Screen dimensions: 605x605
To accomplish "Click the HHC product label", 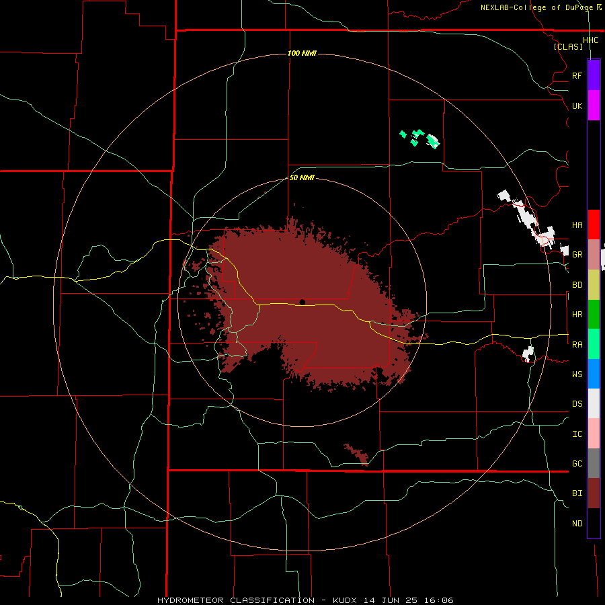I will [590, 40].
